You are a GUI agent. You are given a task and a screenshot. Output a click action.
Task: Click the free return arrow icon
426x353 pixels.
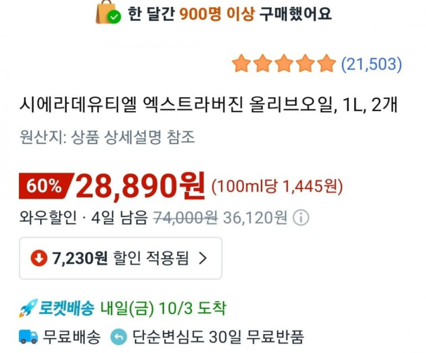pyautogui.click(x=118, y=337)
